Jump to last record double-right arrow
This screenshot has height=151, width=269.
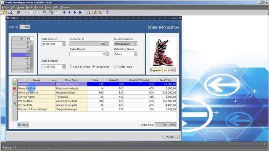(x=80, y=12)
